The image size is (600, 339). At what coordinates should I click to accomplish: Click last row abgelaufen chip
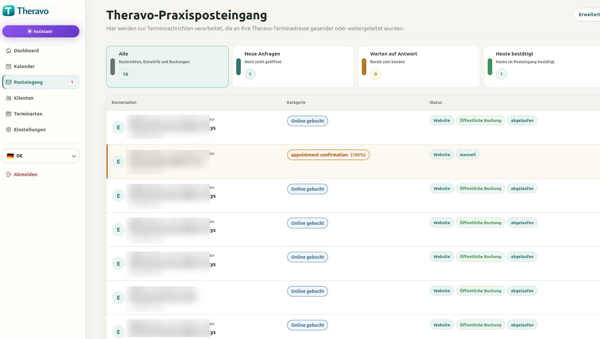[522, 325]
